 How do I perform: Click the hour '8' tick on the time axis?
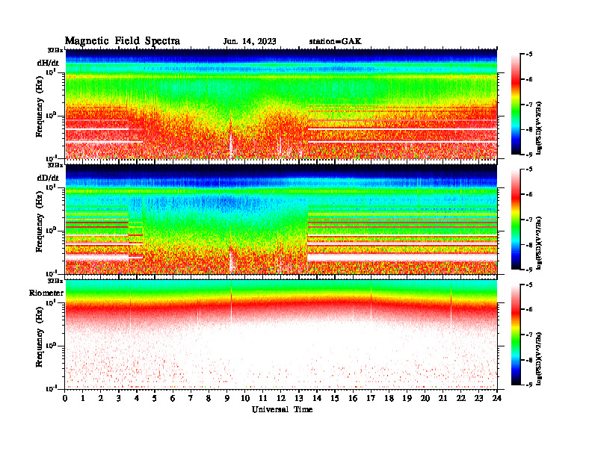point(209,398)
